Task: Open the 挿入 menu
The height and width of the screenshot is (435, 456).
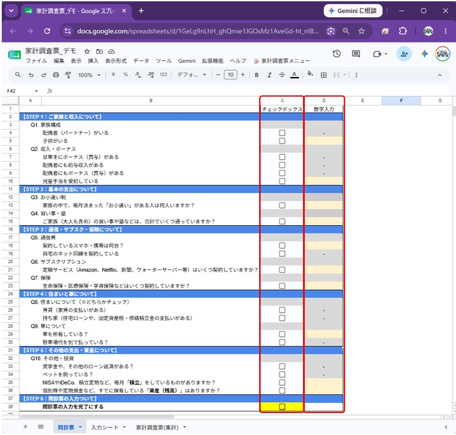Action: [93, 60]
